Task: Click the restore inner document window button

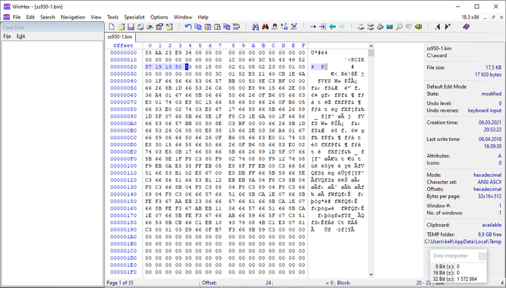Action: [x=493, y=17]
